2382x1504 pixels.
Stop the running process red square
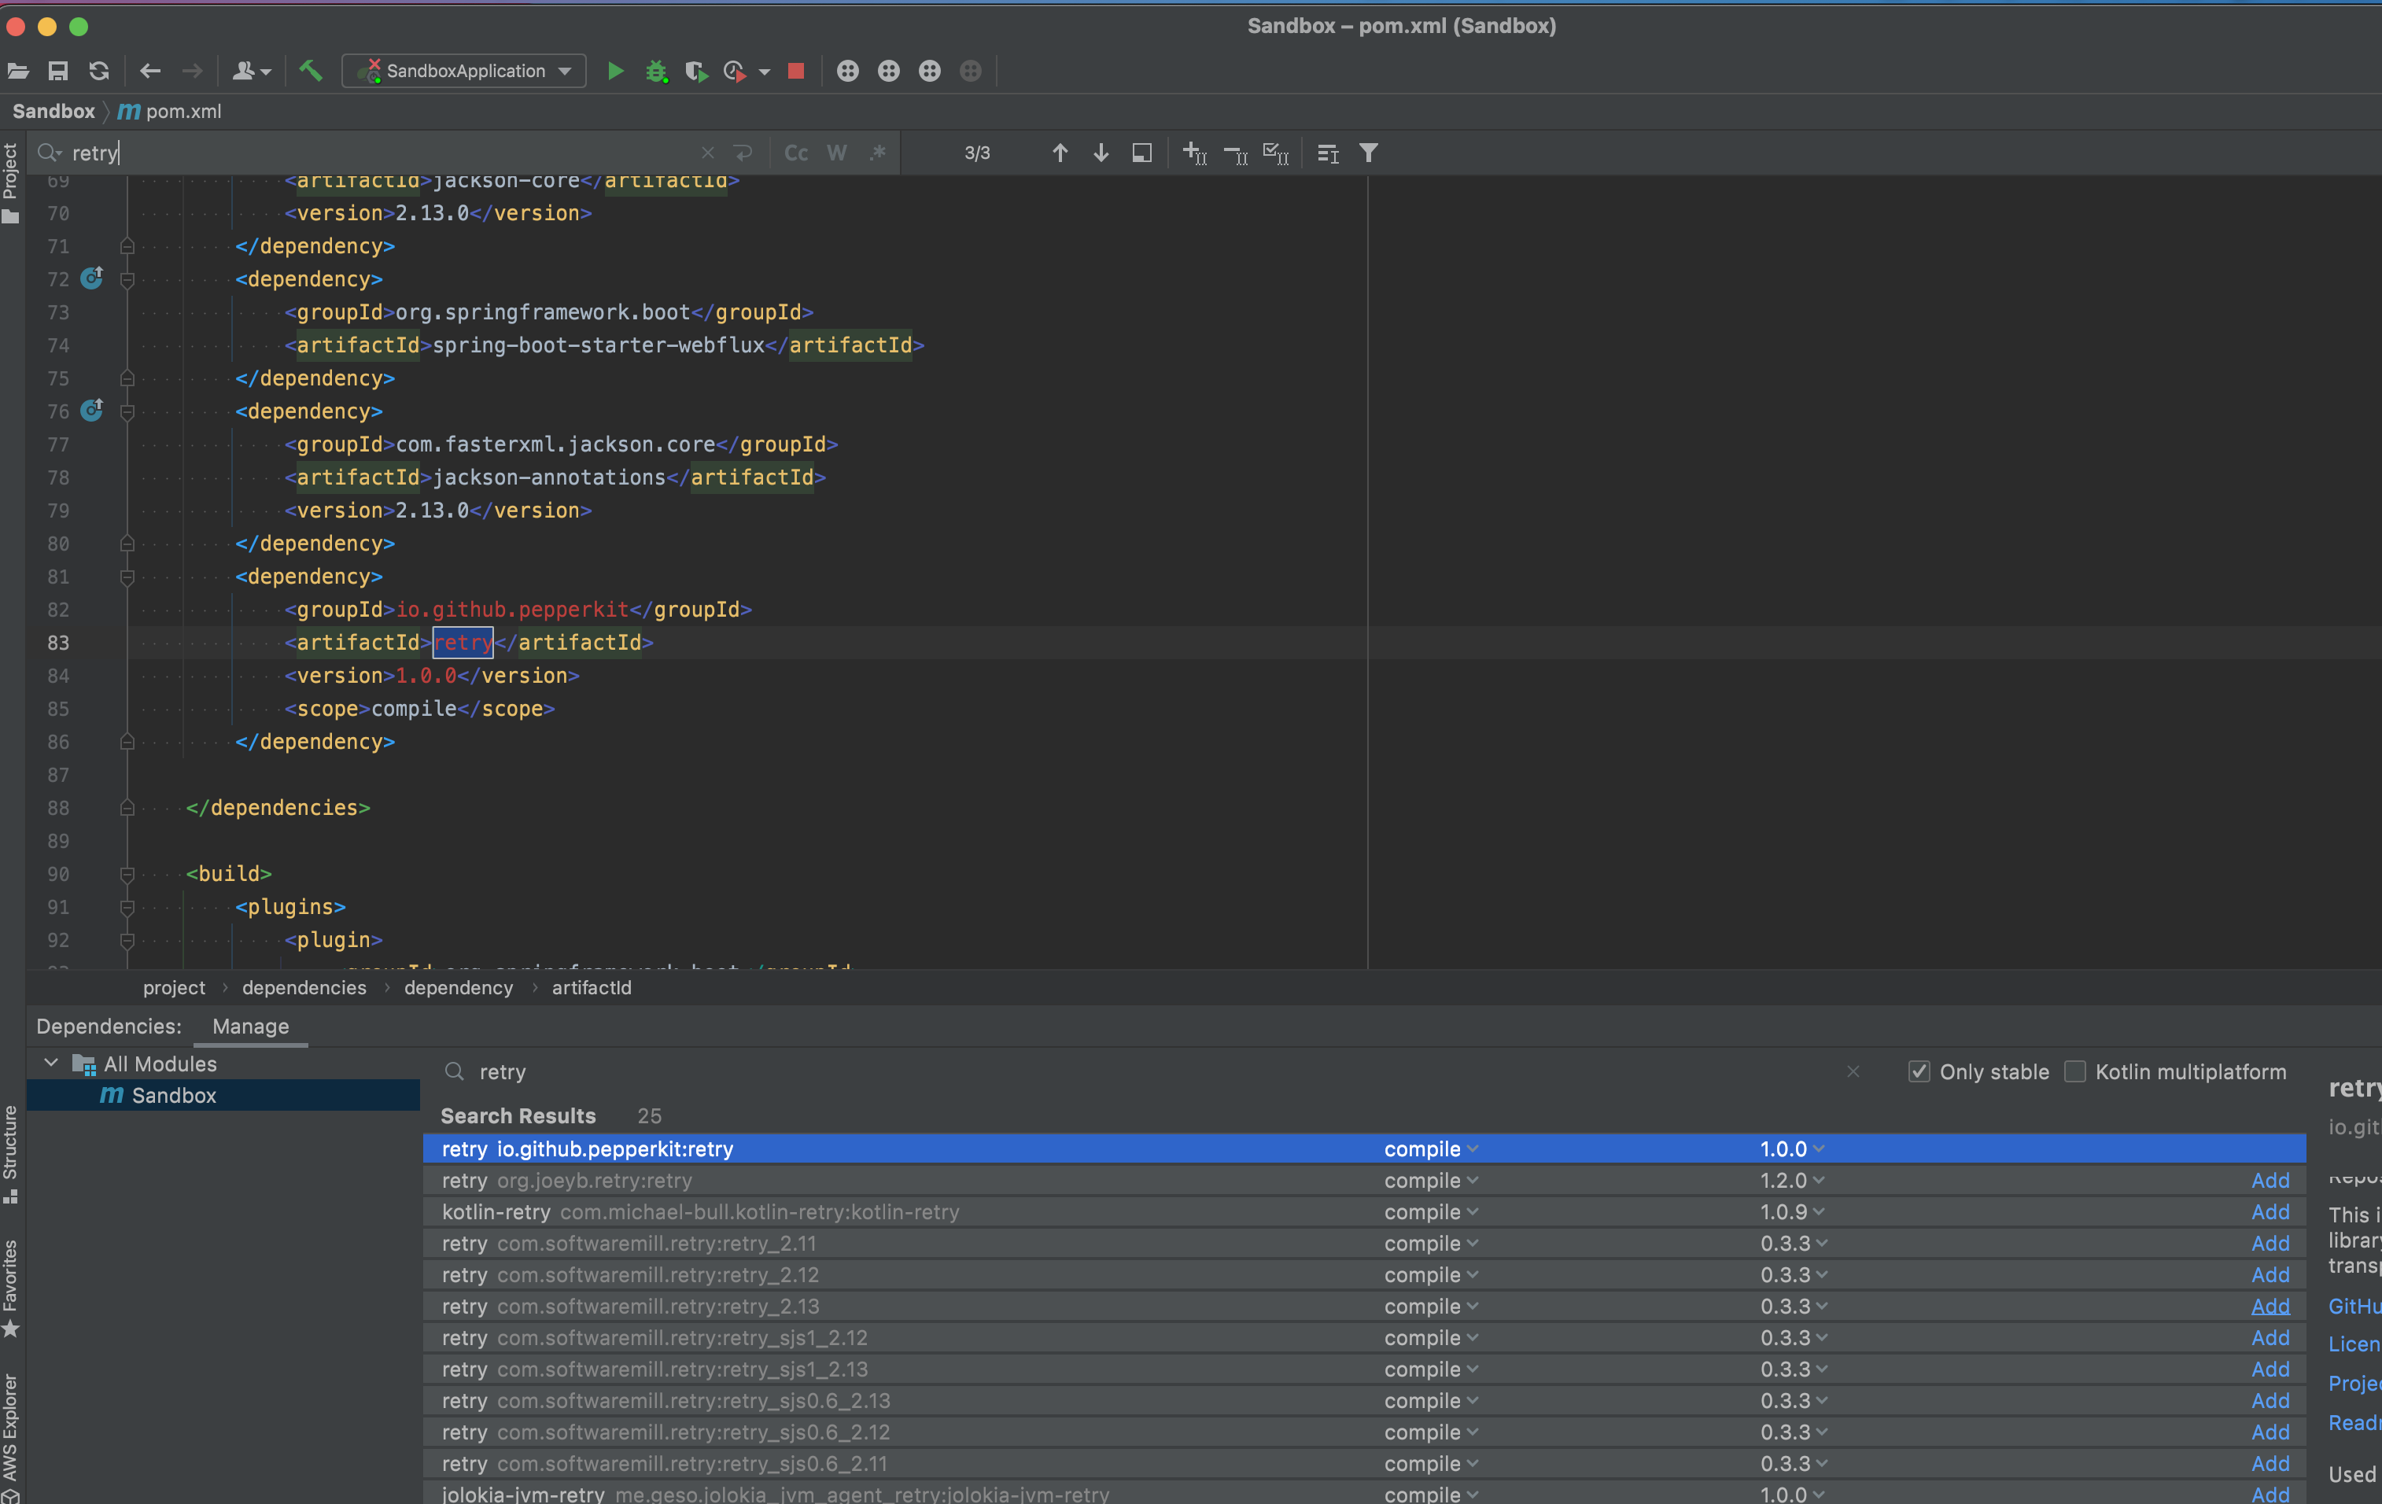pos(796,72)
